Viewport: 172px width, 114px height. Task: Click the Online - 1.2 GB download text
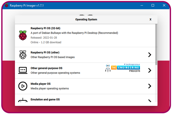click(46, 42)
